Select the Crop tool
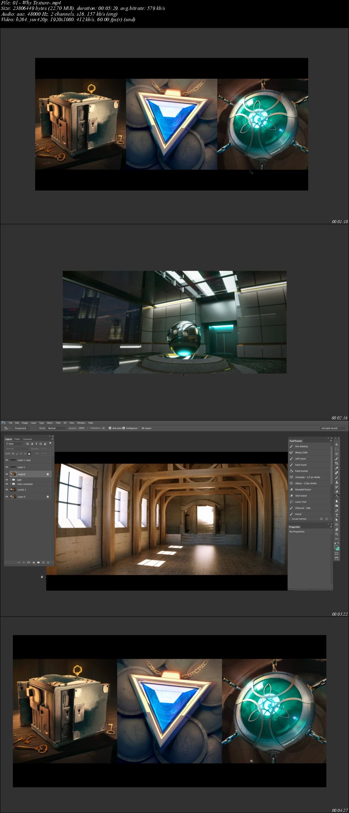This screenshot has width=349, height=813. [x=337, y=463]
